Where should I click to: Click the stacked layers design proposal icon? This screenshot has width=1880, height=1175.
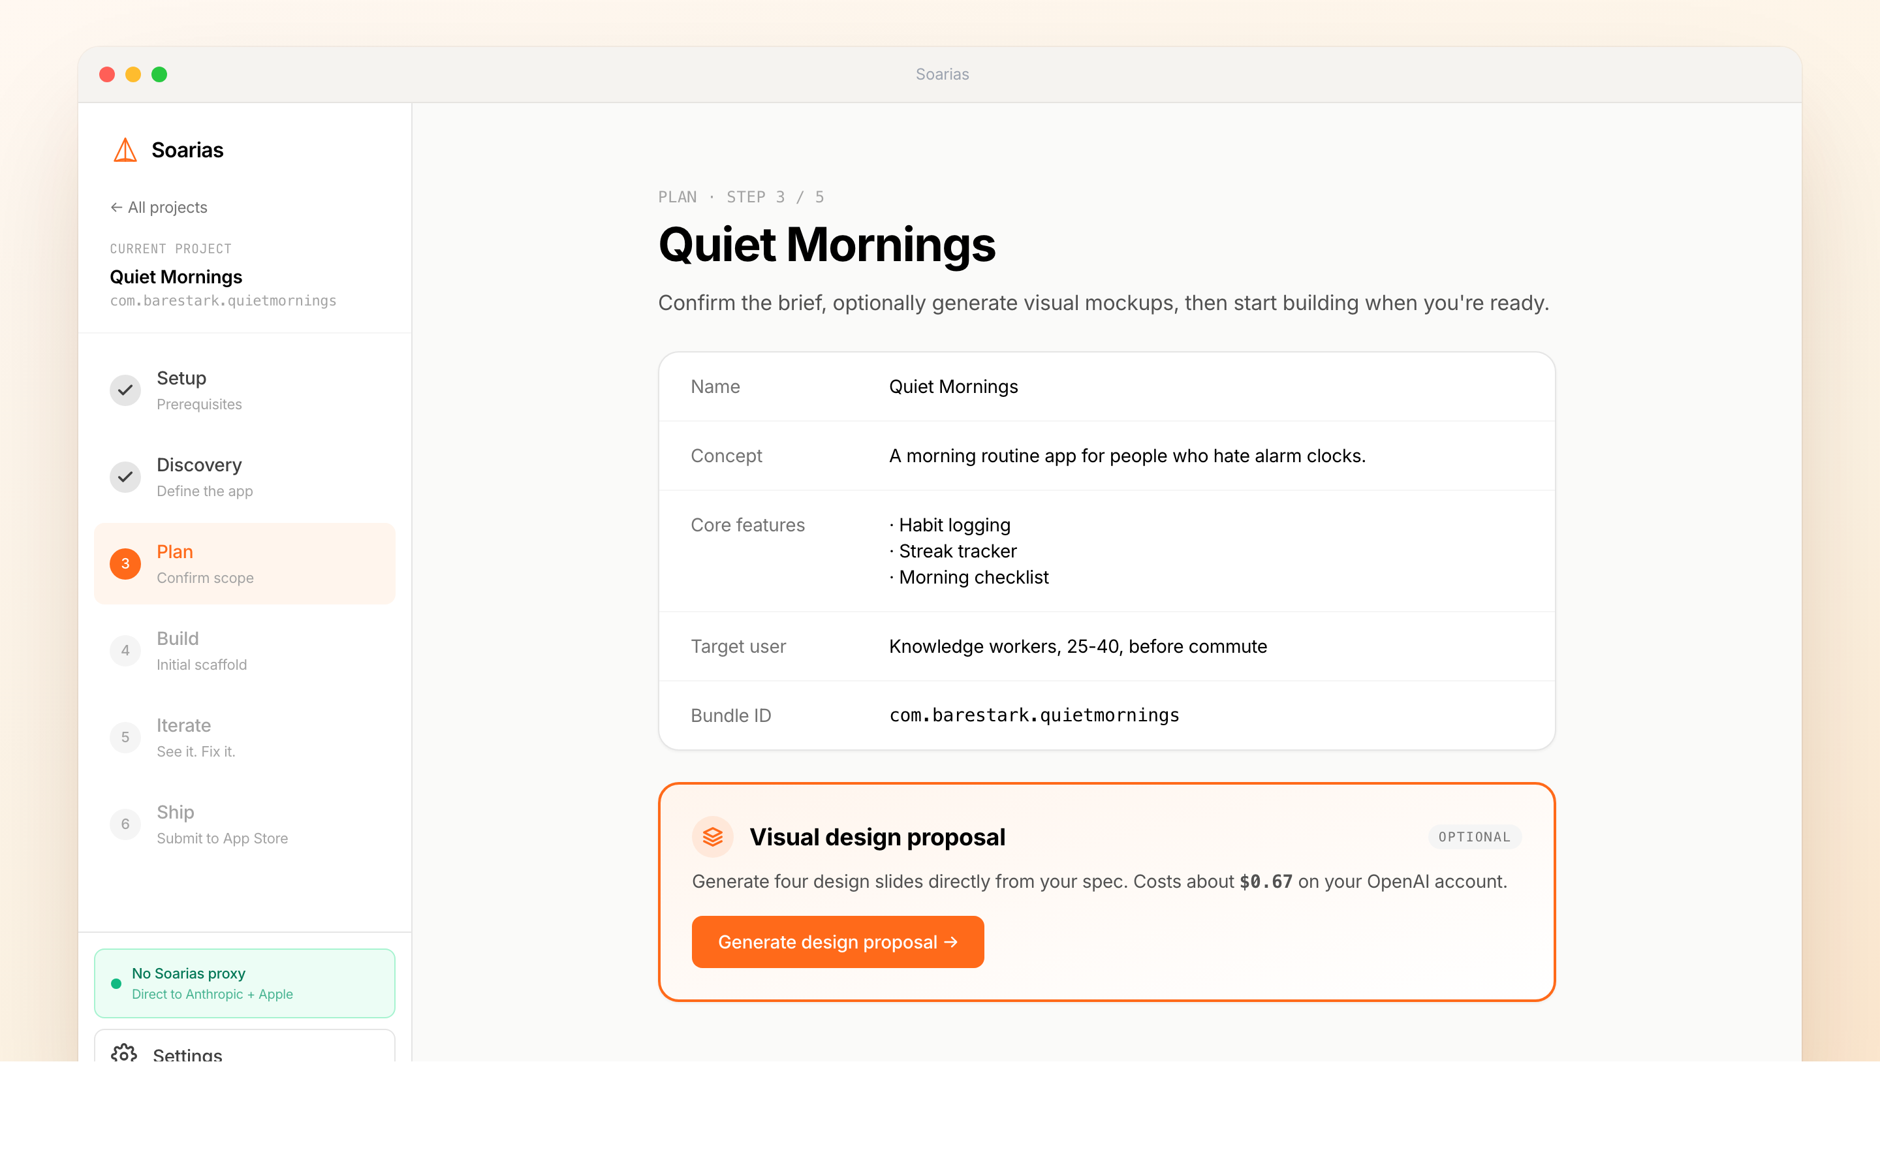click(x=712, y=837)
